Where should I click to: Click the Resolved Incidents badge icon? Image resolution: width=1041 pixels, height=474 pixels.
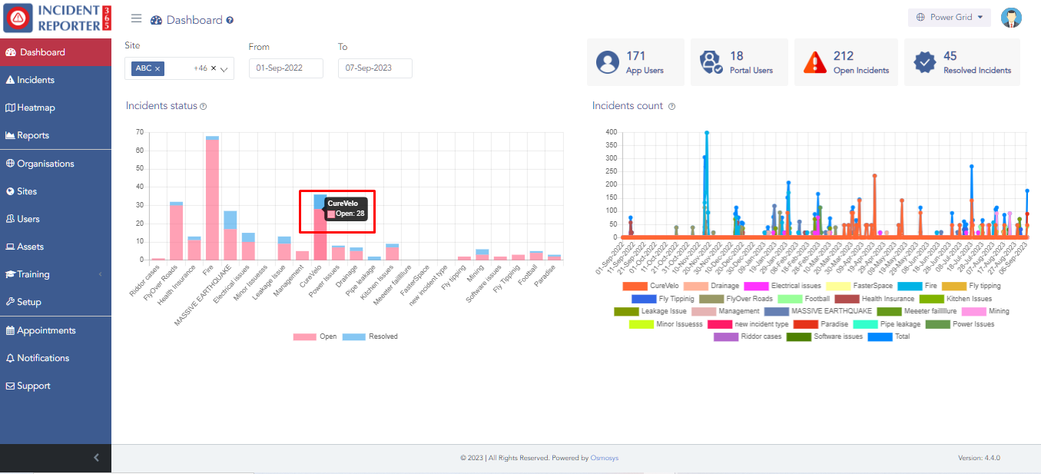[x=925, y=62]
